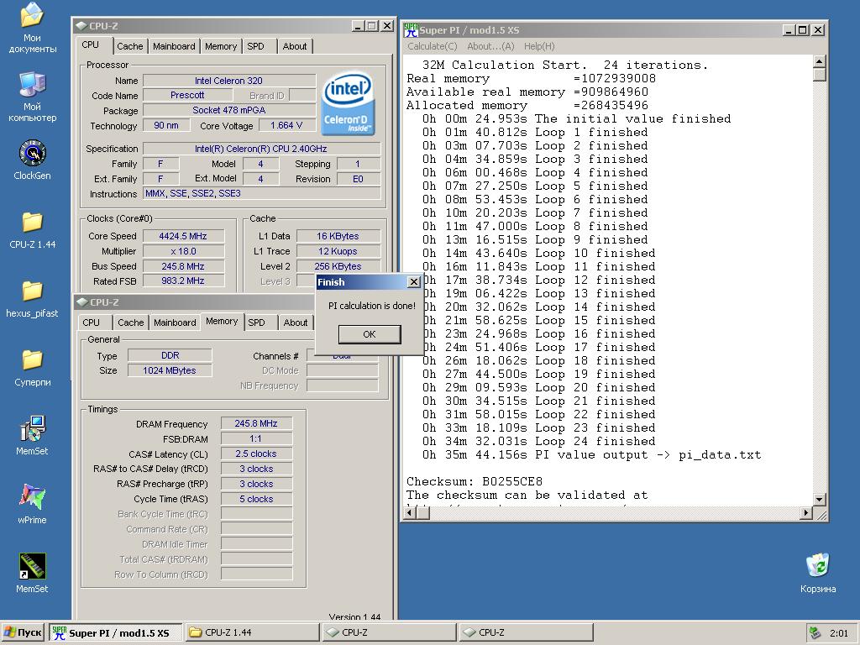Select Mainboard tab in lower CPU-Z window
Viewport: 860px width, 645px height.
(175, 322)
